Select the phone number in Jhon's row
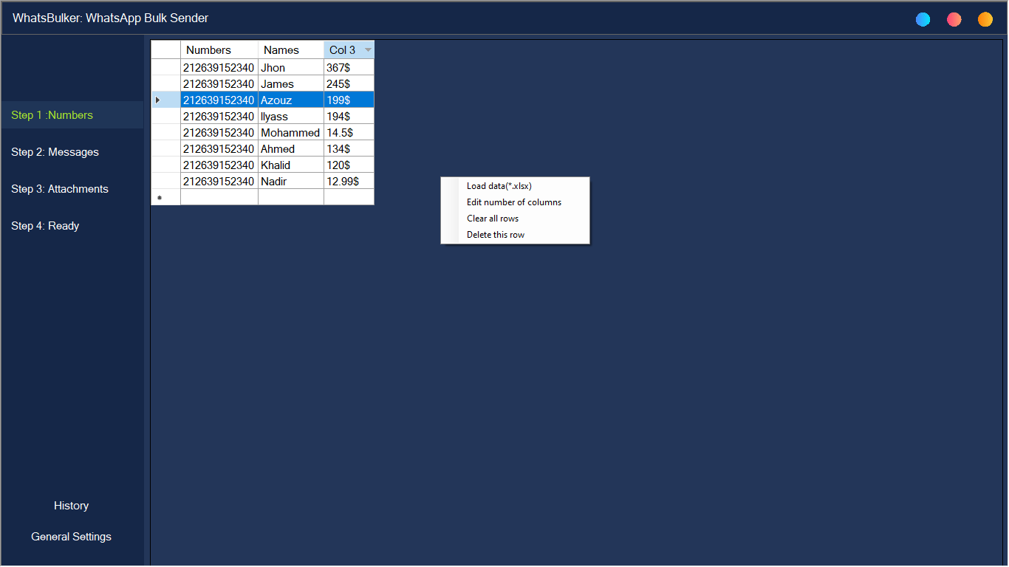This screenshot has height=567, width=1009. [x=219, y=68]
